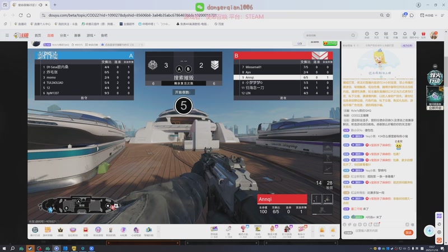Collapse the side activity widget minus button

pos(435,66)
